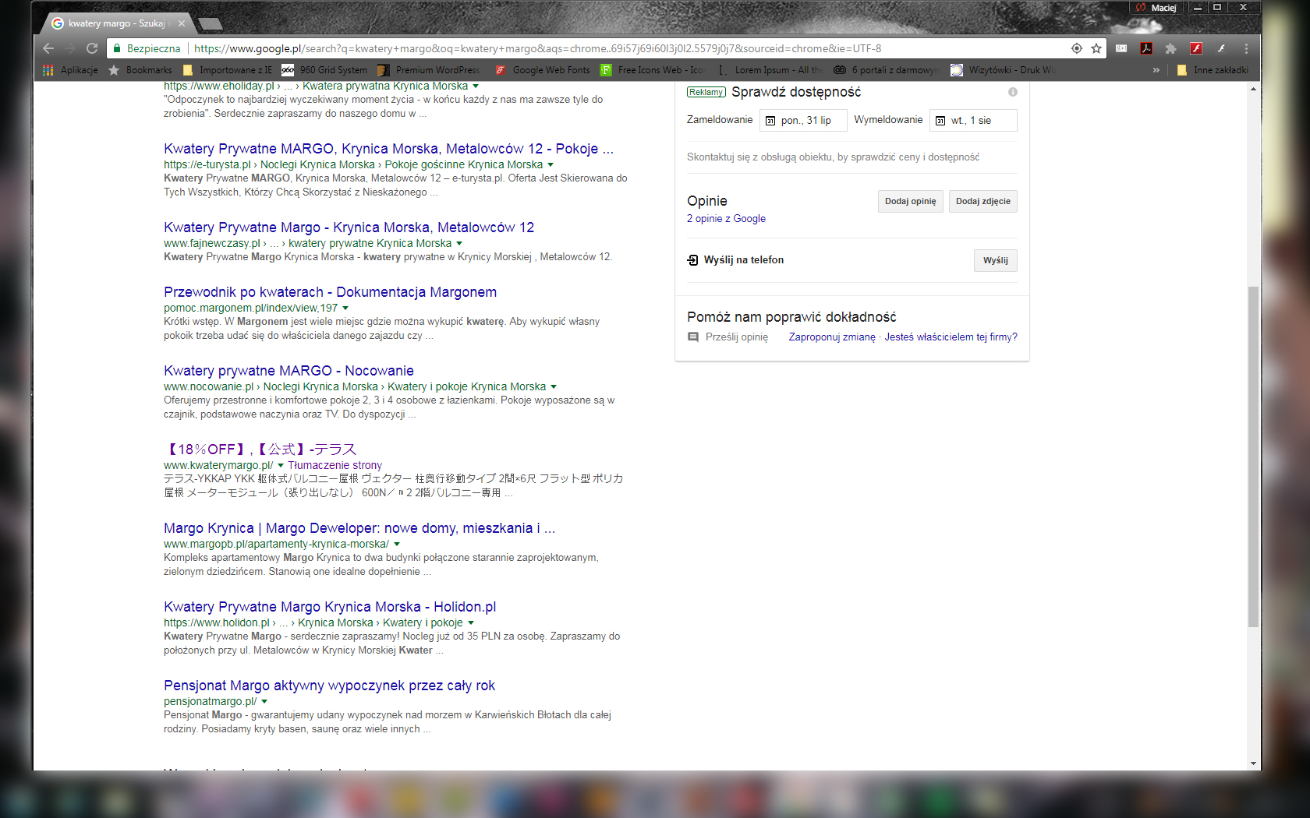
Task: Open a new browser tab
Action: click(x=210, y=24)
